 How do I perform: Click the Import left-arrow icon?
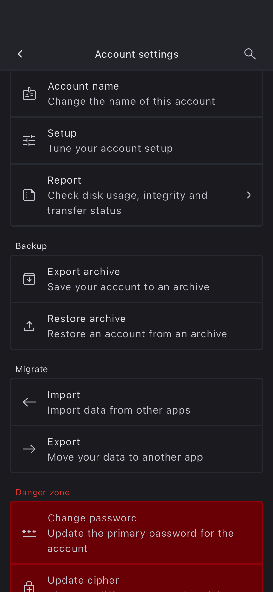click(29, 402)
